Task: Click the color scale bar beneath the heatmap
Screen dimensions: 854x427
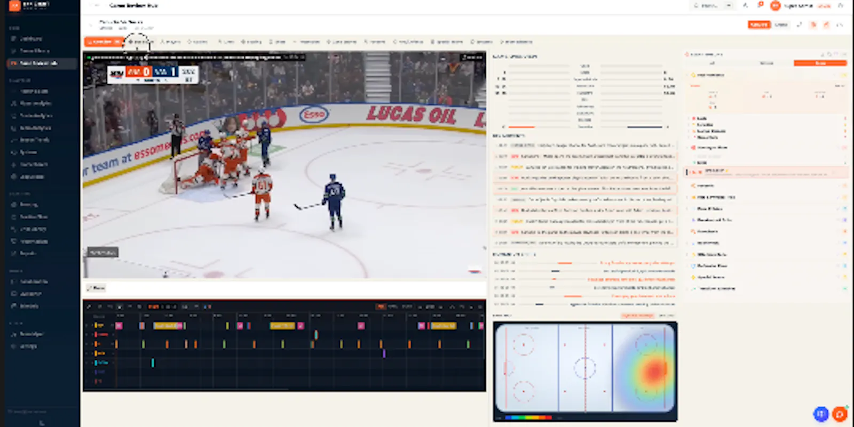Action: click(x=527, y=417)
